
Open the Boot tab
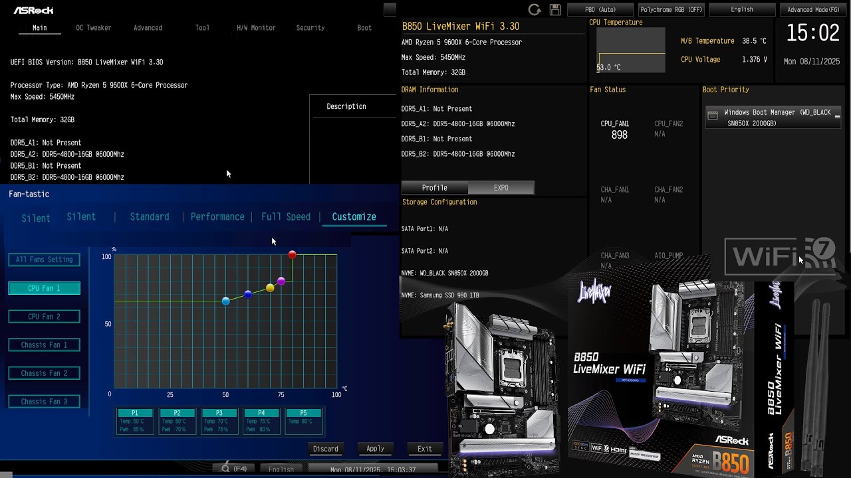tap(364, 28)
